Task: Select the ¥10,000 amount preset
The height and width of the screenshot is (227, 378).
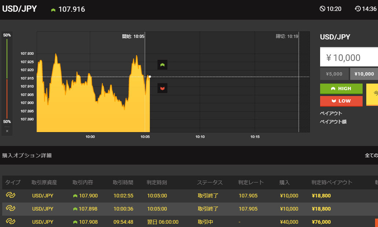Action: click(x=364, y=74)
